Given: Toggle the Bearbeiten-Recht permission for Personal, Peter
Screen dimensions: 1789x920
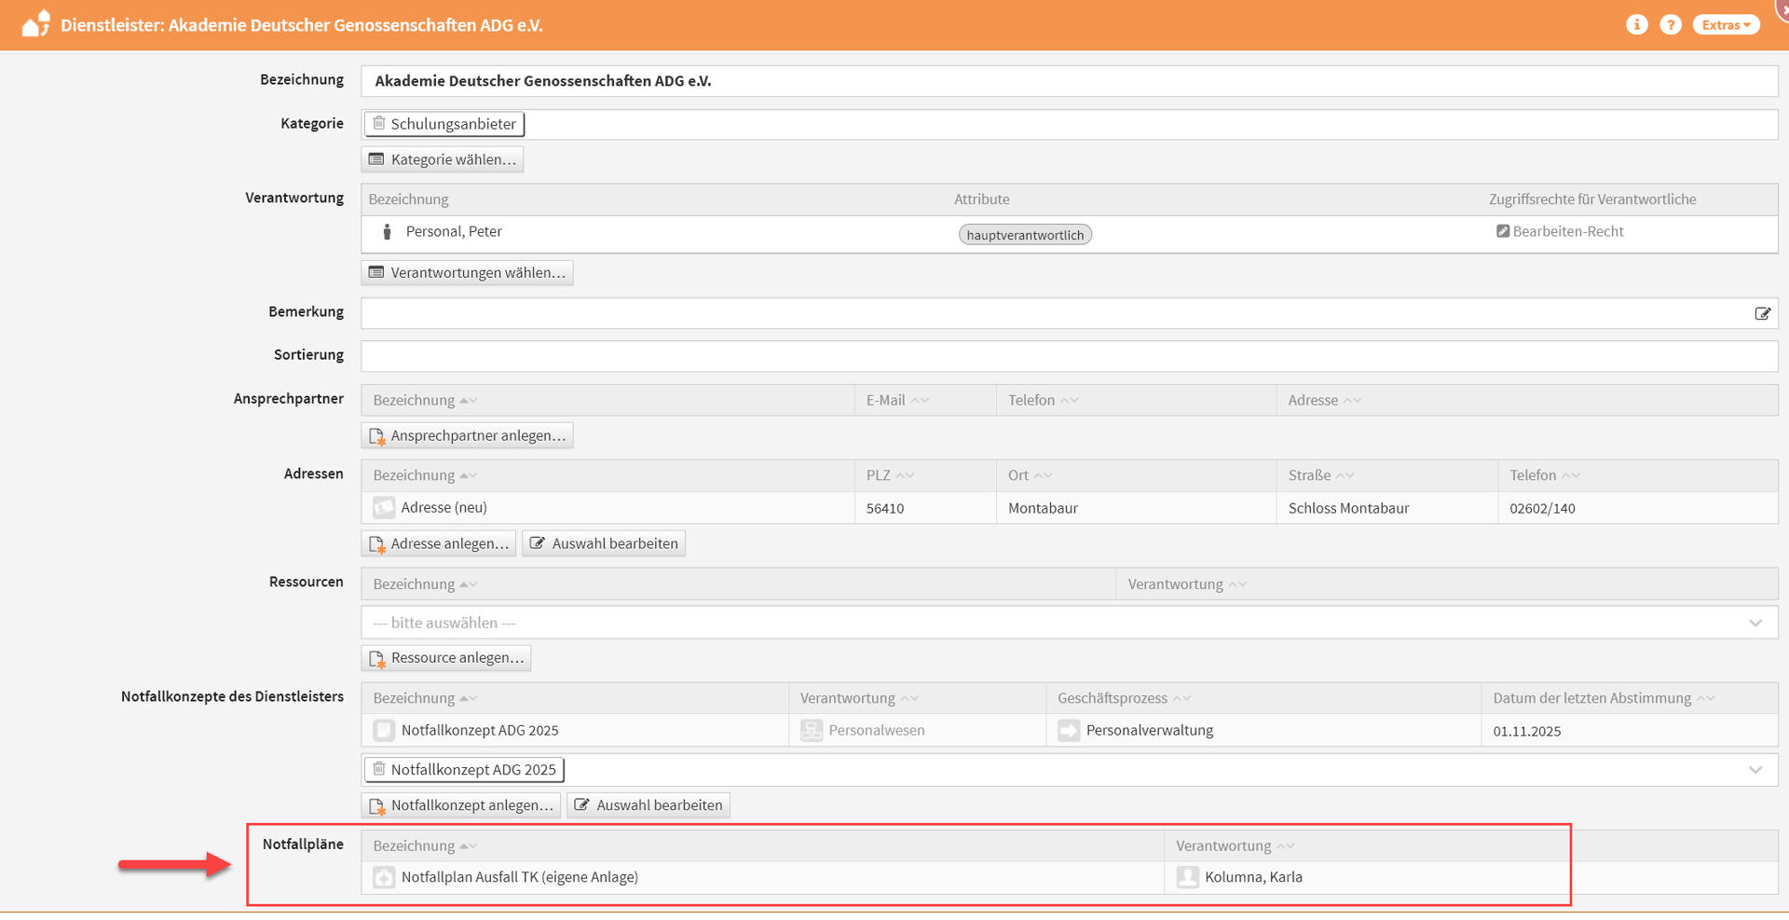Looking at the screenshot, I should (x=1503, y=231).
